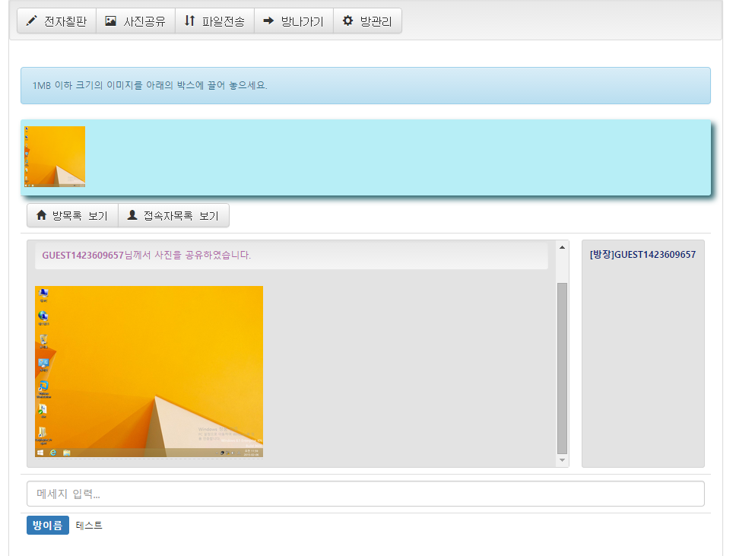Click the empty area of the light-blue drop box
736x556 pixels.
[395, 157]
